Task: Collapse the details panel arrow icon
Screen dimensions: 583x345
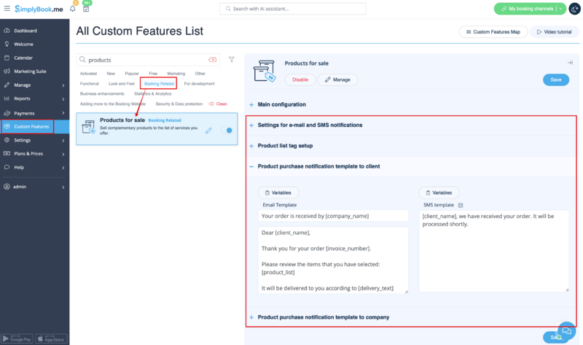Action: (570, 63)
